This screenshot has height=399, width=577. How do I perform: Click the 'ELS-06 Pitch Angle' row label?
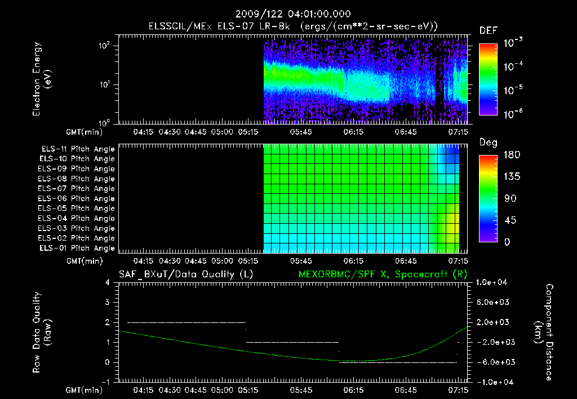(77, 199)
